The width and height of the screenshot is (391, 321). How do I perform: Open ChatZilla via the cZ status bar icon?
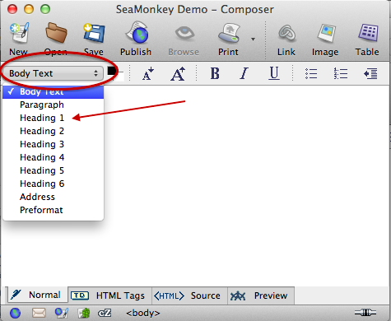(x=105, y=313)
